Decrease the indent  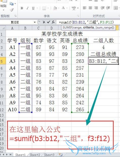coord(103,8)
